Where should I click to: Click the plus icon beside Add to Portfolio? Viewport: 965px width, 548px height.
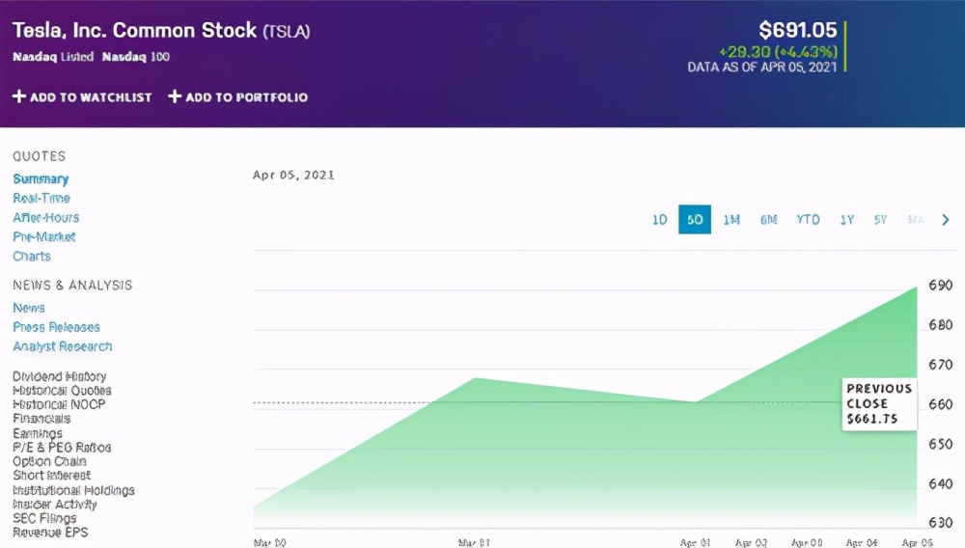[x=175, y=96]
